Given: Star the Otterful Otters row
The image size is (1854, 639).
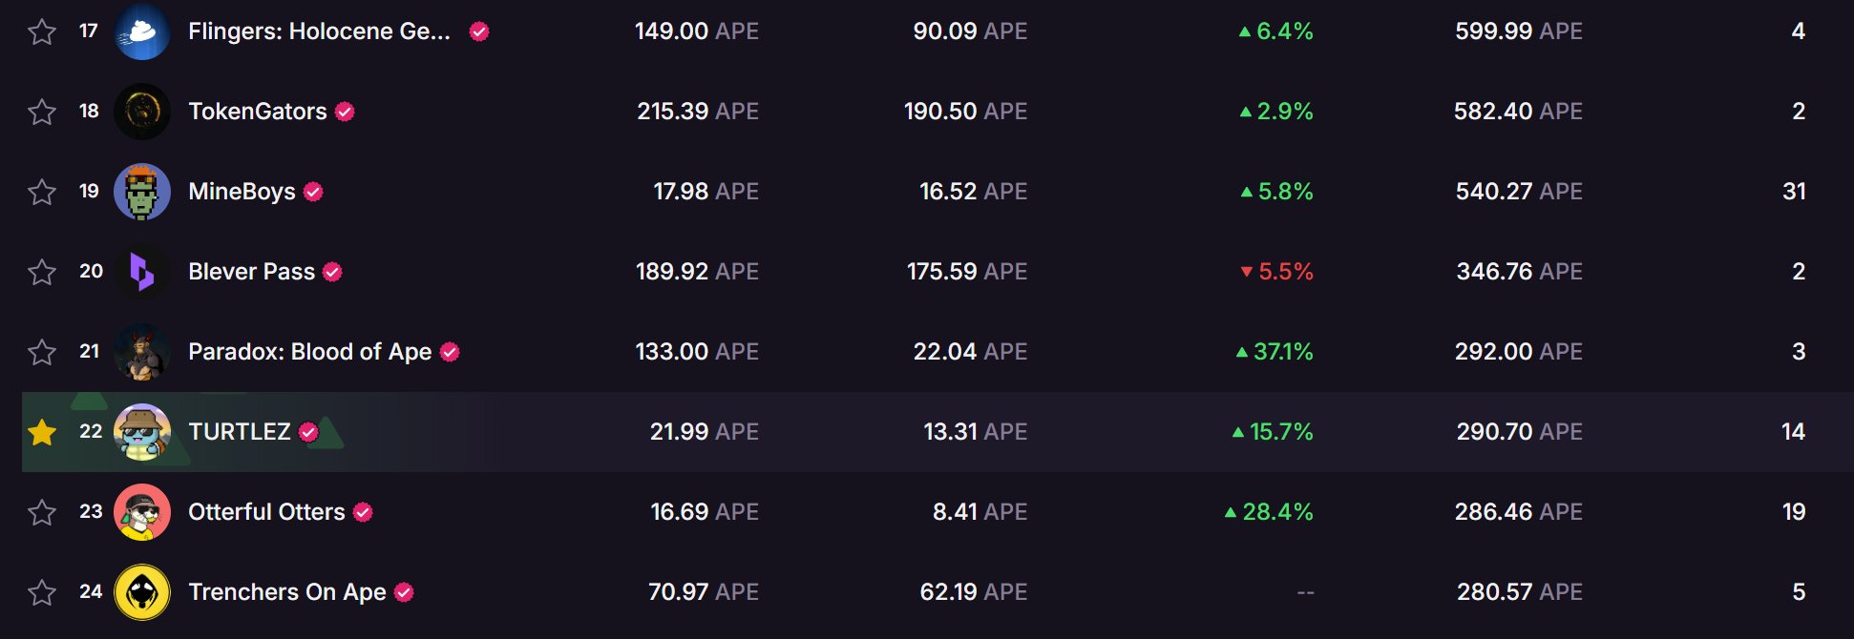Looking at the screenshot, I should coord(42,513).
